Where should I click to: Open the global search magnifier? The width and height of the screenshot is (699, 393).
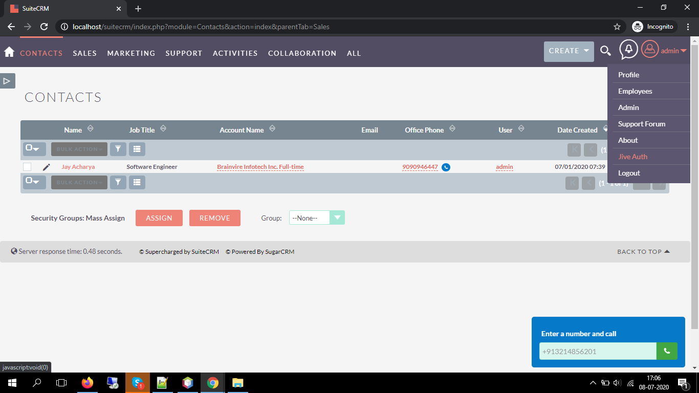(x=605, y=51)
